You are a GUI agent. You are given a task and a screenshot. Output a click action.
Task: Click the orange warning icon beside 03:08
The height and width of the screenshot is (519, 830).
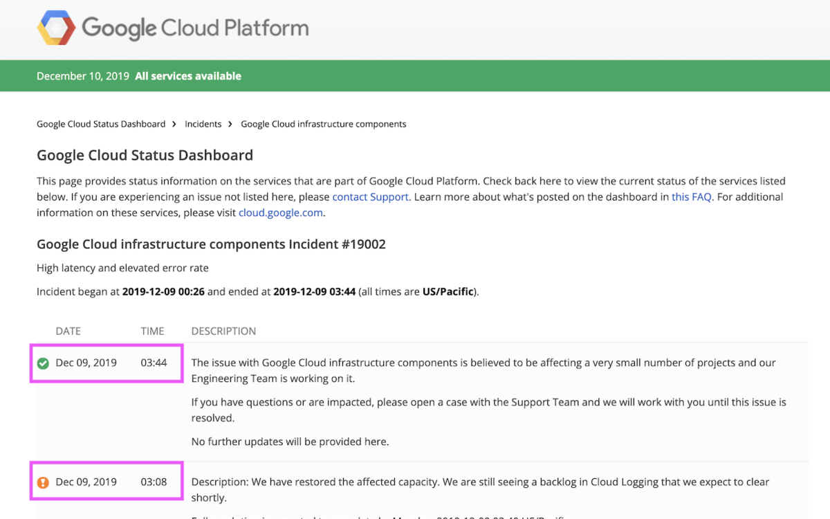coord(43,482)
